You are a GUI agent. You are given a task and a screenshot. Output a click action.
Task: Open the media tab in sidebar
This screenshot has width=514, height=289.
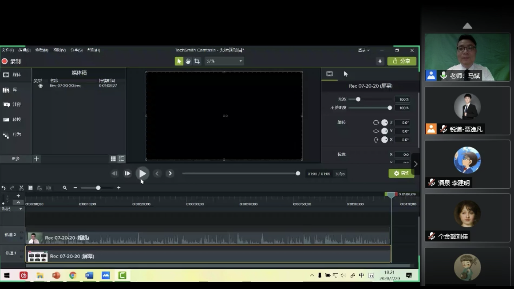coord(12,75)
